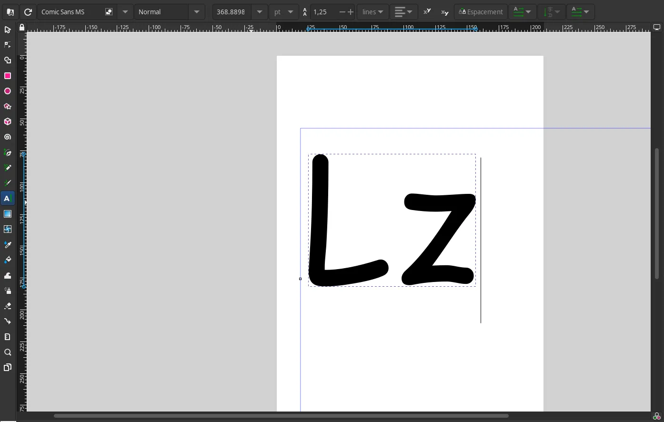Select the Spiral tool
664x422 pixels.
click(8, 137)
